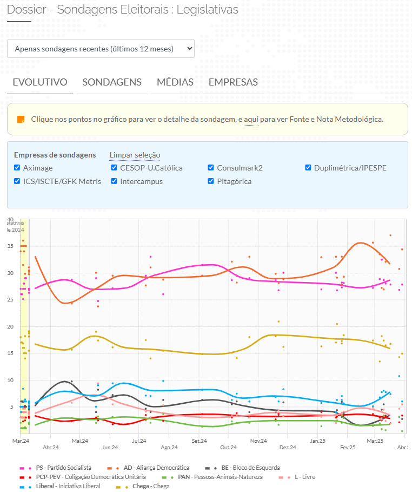Toggle the CESOP-U.Católica checkbox

pos(114,168)
